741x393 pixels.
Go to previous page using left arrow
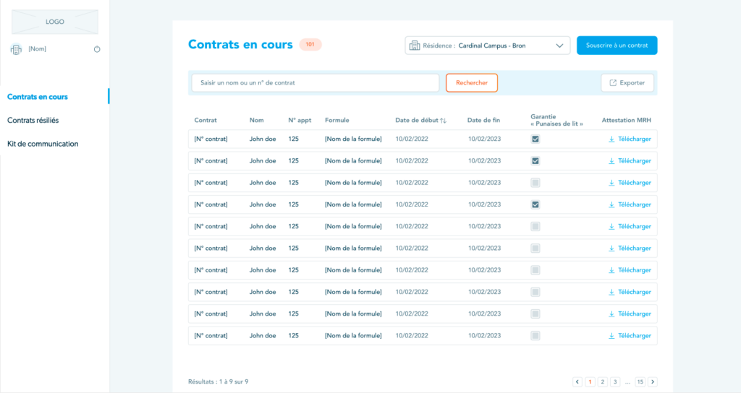[577, 381]
